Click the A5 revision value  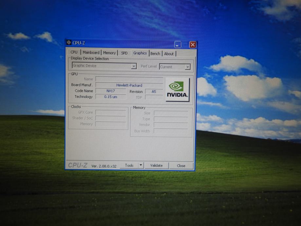coord(154,92)
